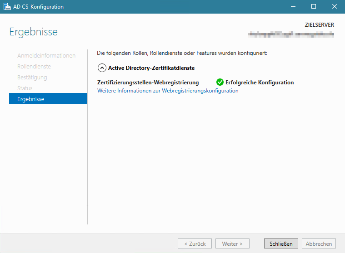
Task: Click Erfolgreiche Konfiguration status text
Action: click(260, 83)
